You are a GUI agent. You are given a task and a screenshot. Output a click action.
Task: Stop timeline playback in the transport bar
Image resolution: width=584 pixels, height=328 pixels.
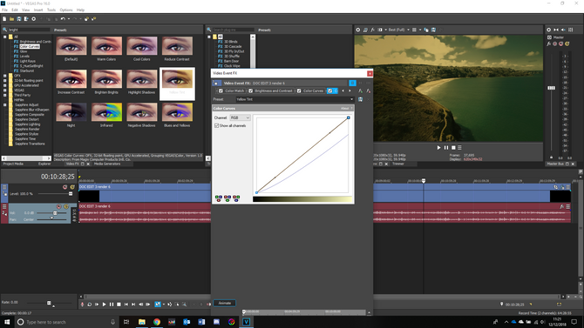click(x=119, y=305)
